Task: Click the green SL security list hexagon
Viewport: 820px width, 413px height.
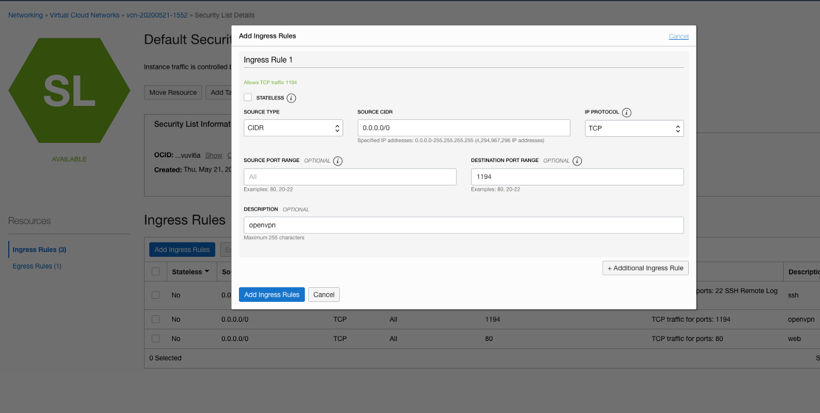Action: point(69,91)
